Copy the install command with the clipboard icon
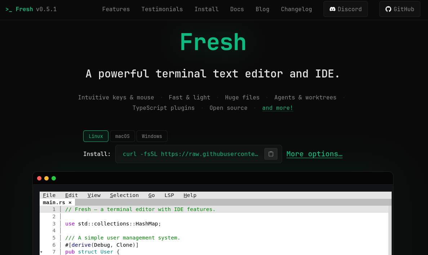Image resolution: width=428 pixels, height=255 pixels. pyautogui.click(x=271, y=154)
